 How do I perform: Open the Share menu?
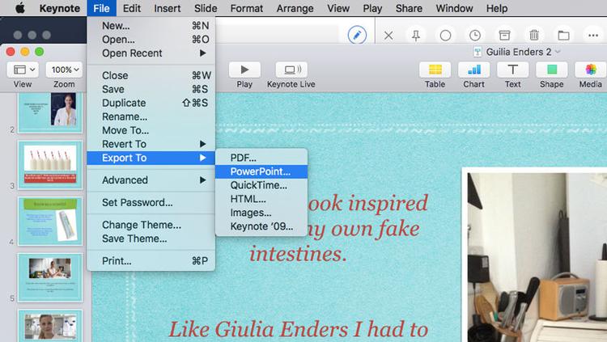pos(409,8)
